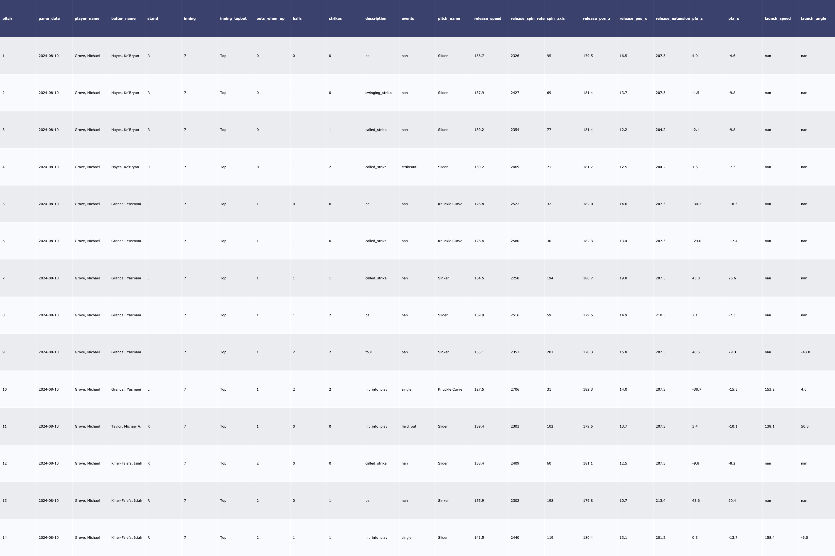The width and height of the screenshot is (835, 556).
Task: Click the 158.4 launch speed cell
Action: pyautogui.click(x=769, y=538)
